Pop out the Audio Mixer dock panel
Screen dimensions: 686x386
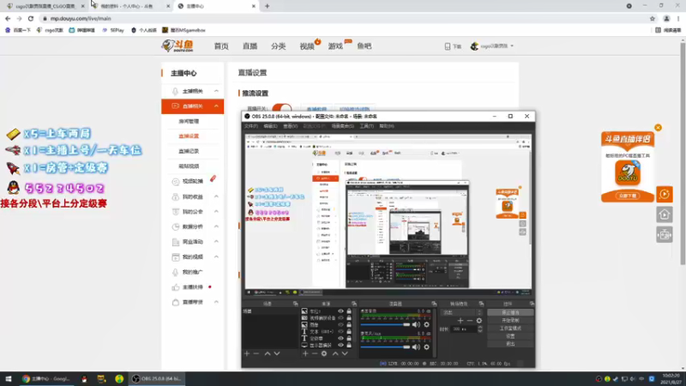coord(434,304)
